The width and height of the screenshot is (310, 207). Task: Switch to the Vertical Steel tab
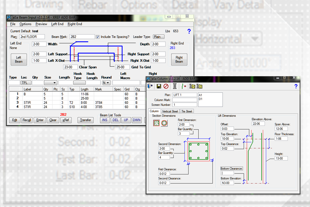coord(170,111)
